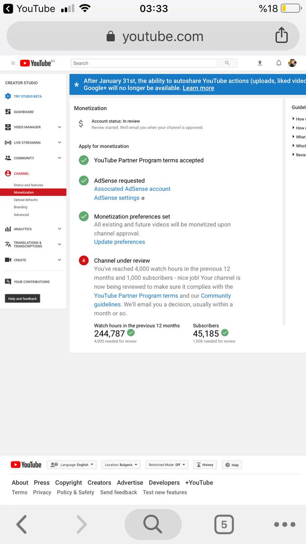This screenshot has height=544, width=306.
Task: Select Monetization sidebar item
Action: (33, 192)
